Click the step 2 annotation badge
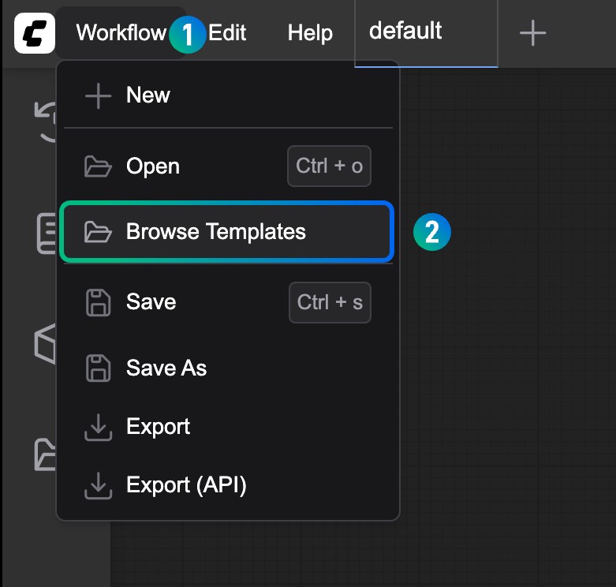The width and height of the screenshot is (616, 587). click(x=431, y=232)
